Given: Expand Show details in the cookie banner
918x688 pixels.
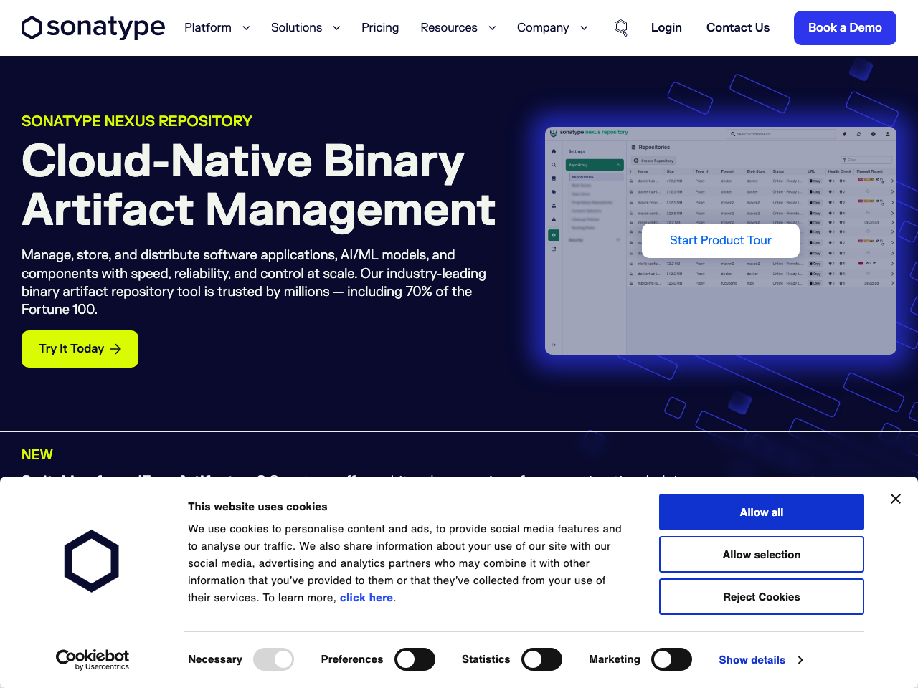Looking at the screenshot, I should [760, 660].
